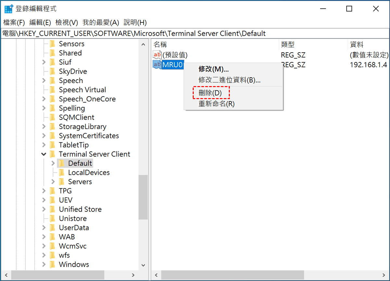Click the Siuf folder icon

52,62
